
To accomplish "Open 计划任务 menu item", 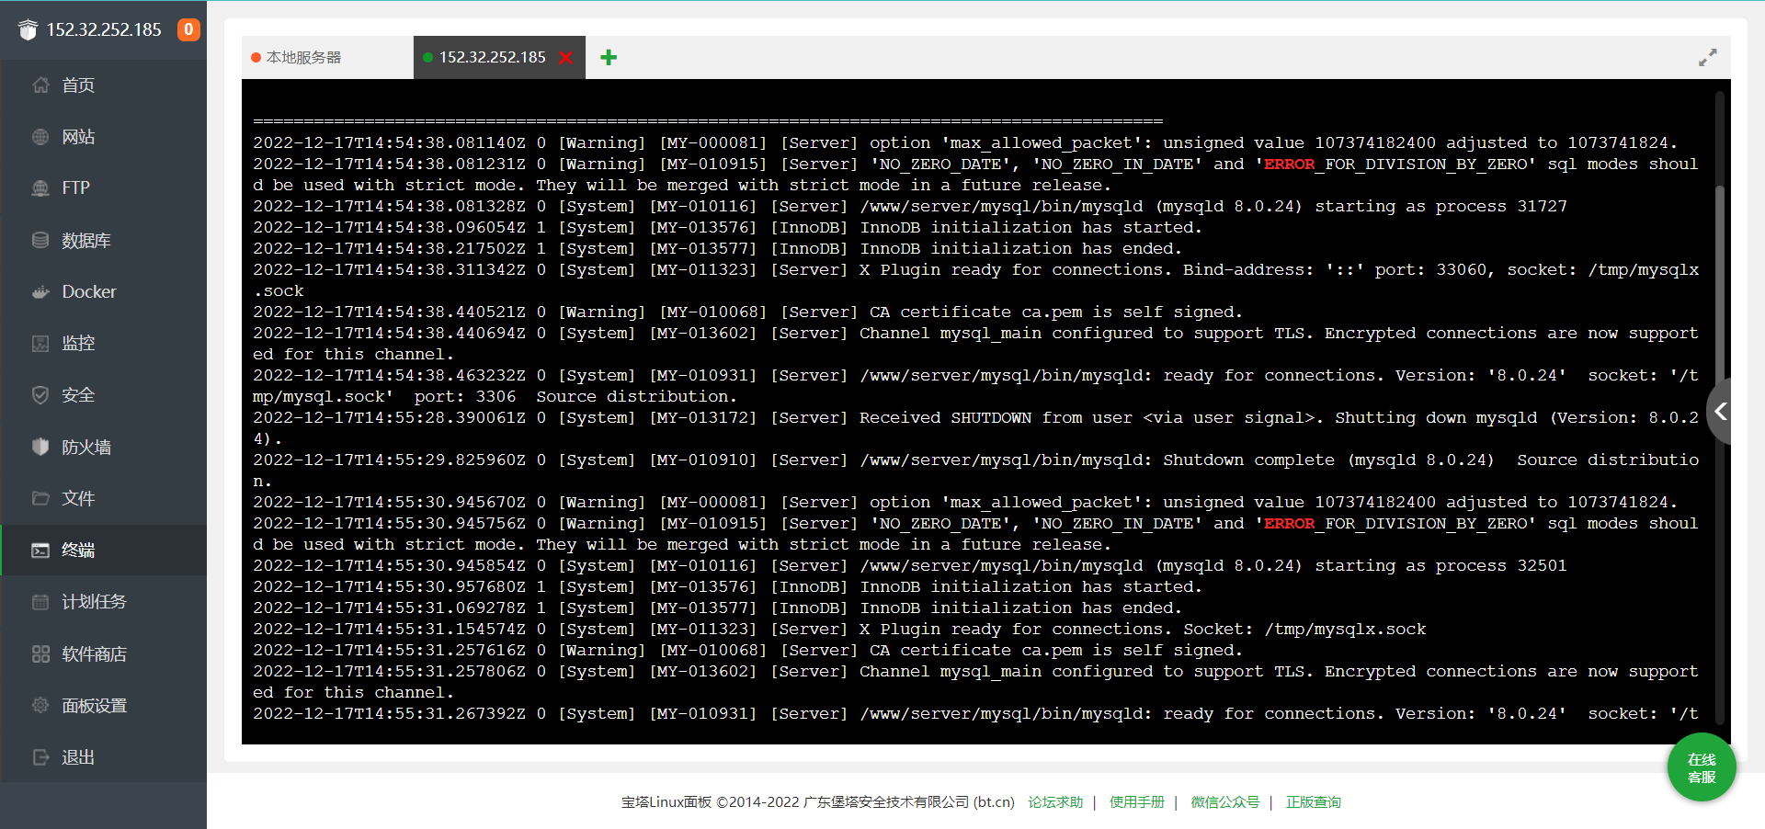I will tap(103, 602).
